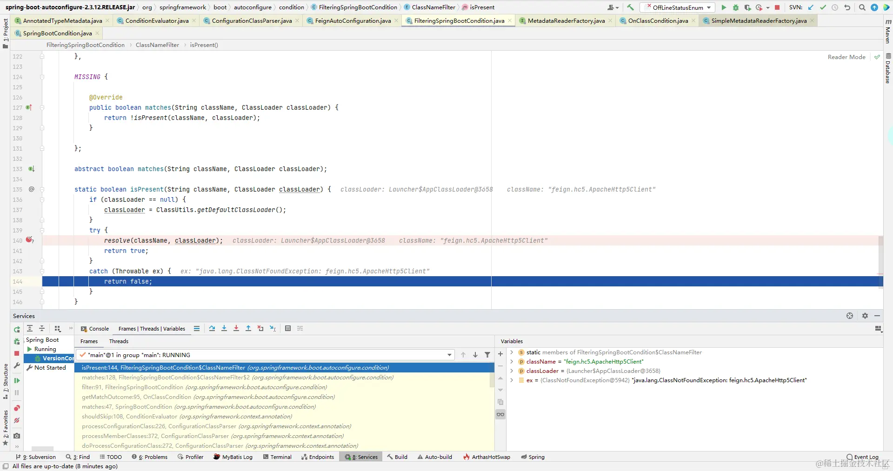Expand the ex ClassNotFoundException variable

[512, 380]
